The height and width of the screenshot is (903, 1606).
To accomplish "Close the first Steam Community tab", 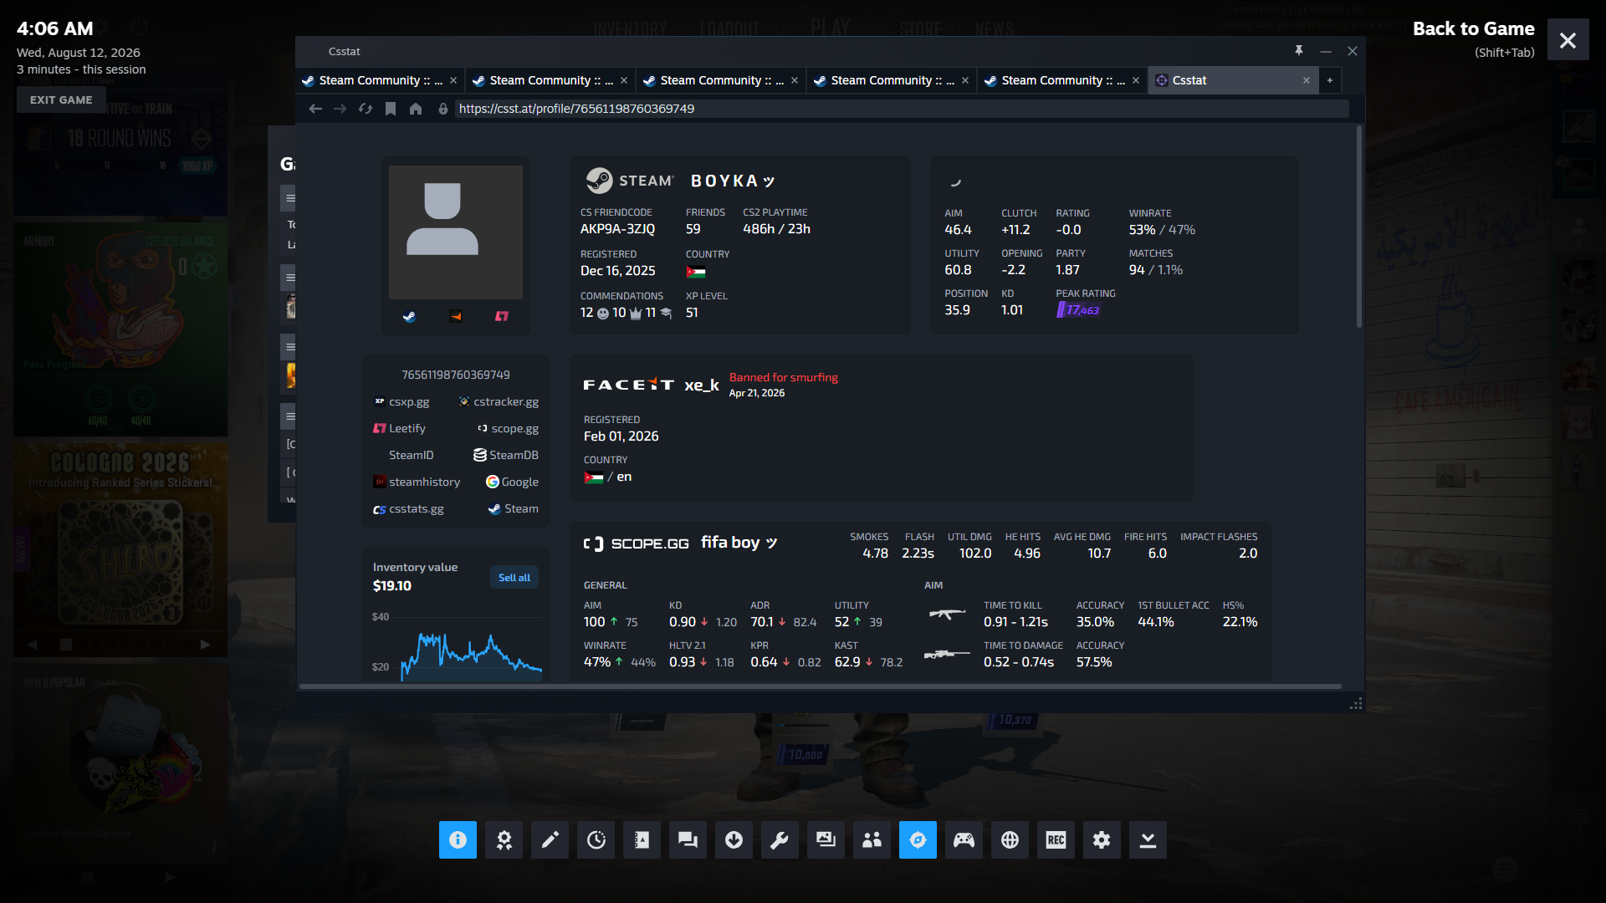I will pos(453,80).
